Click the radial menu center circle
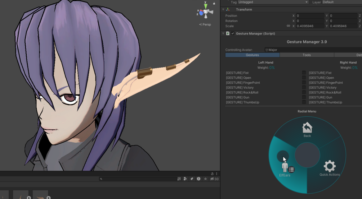 [307, 155]
